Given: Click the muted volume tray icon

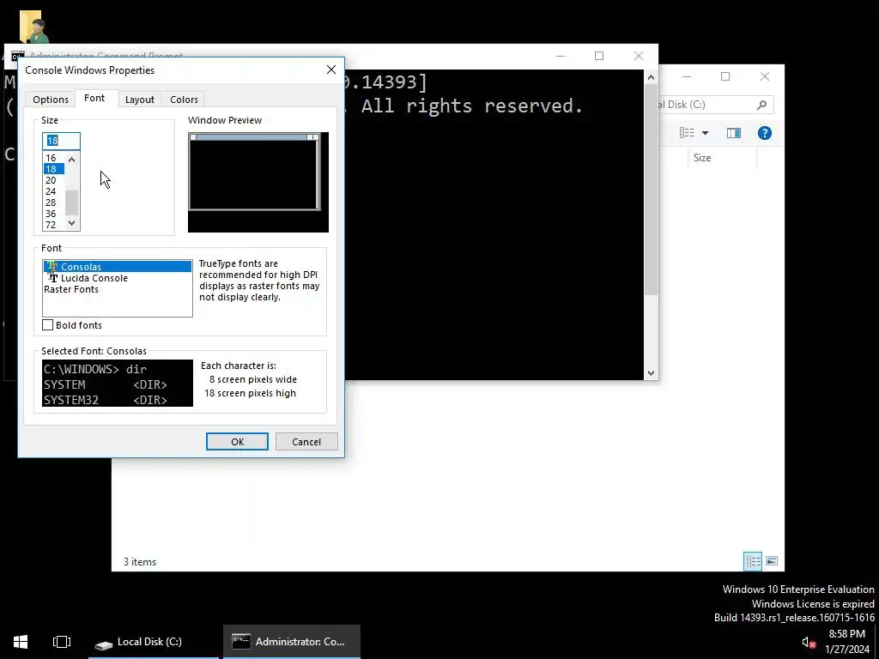Looking at the screenshot, I should tap(809, 642).
